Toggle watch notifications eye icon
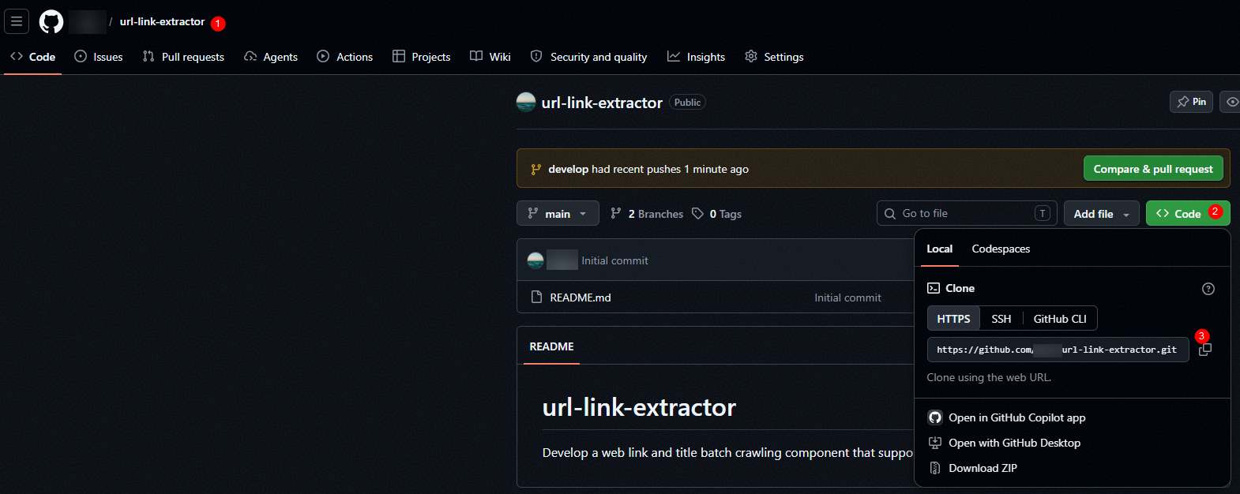 (x=1231, y=102)
